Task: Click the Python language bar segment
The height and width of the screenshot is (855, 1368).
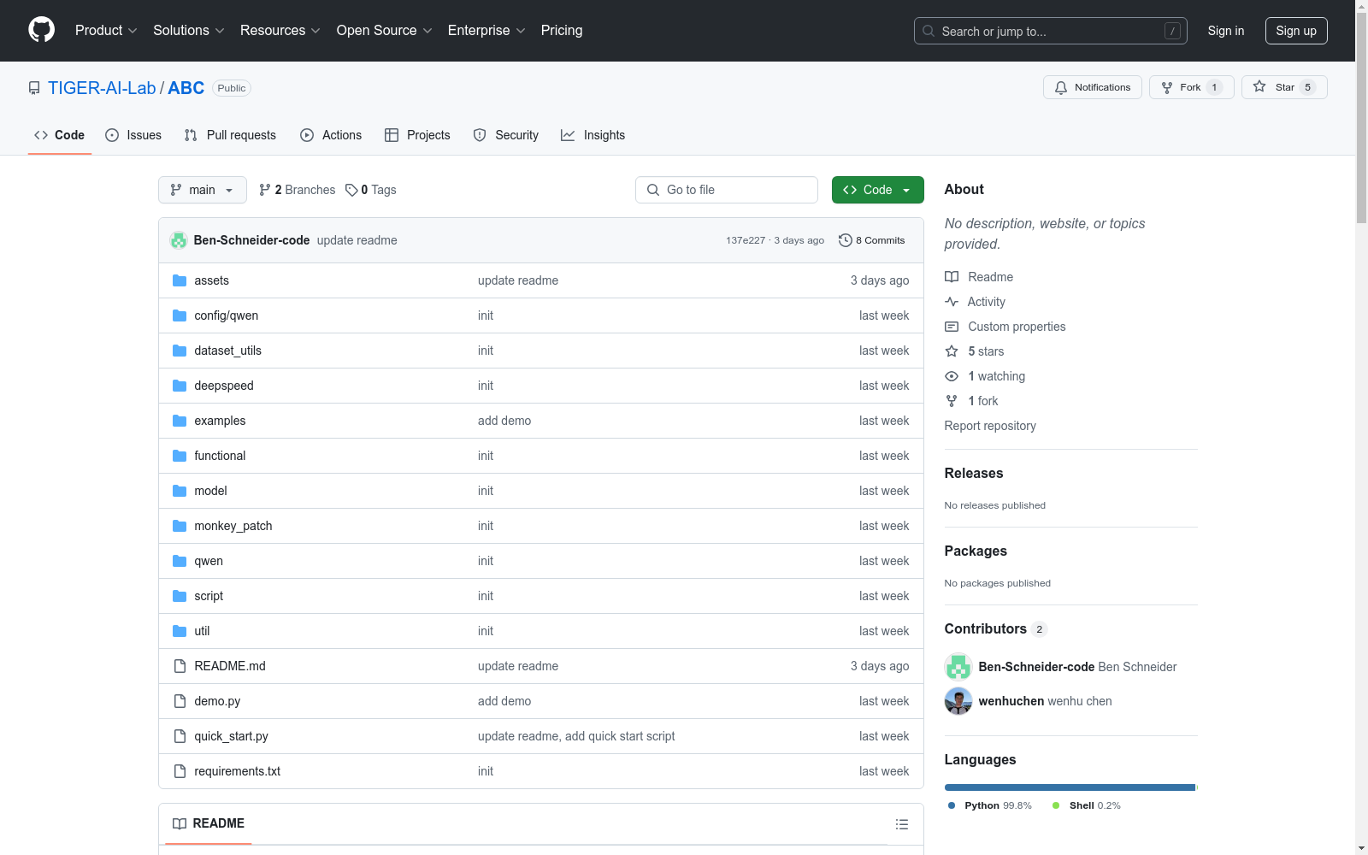Action: tap(1070, 787)
